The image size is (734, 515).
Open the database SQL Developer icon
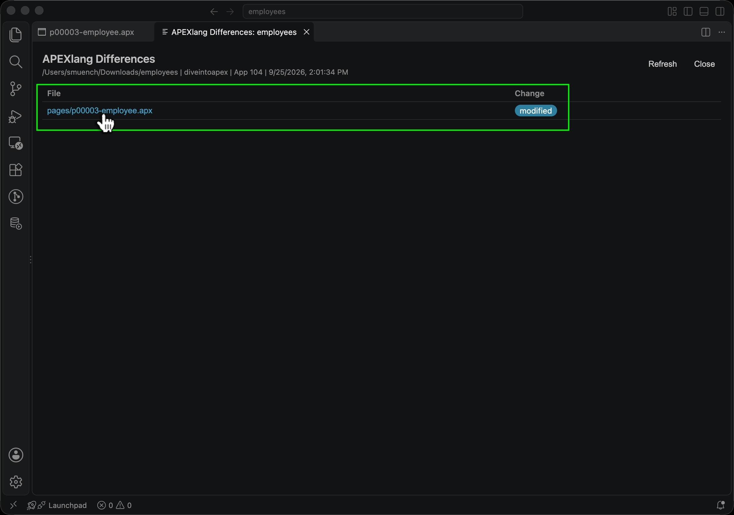(x=16, y=223)
